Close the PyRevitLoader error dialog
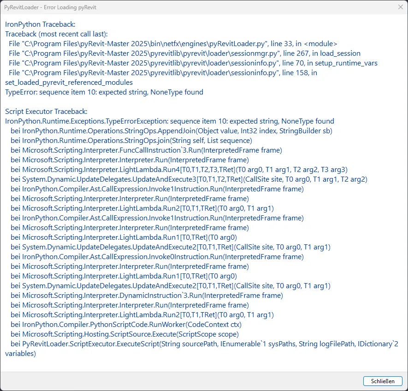The width and height of the screenshot is (408, 391). point(401,7)
